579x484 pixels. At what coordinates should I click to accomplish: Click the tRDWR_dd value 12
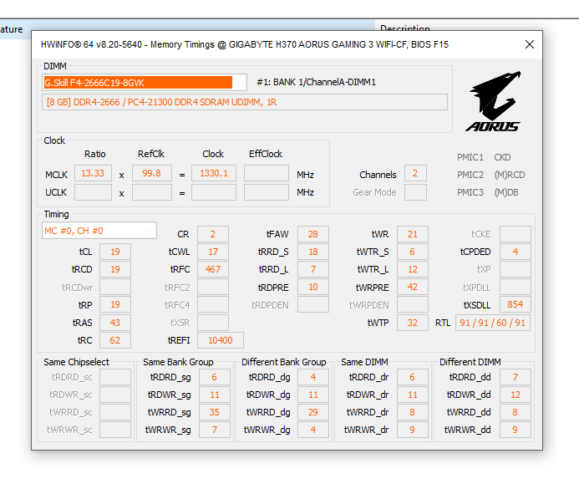point(516,395)
